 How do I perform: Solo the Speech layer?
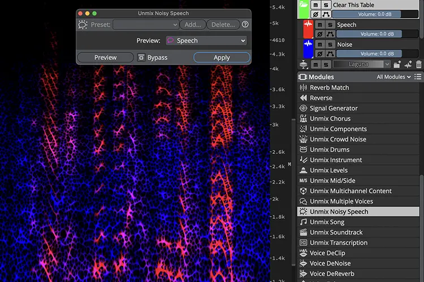[x=330, y=25]
